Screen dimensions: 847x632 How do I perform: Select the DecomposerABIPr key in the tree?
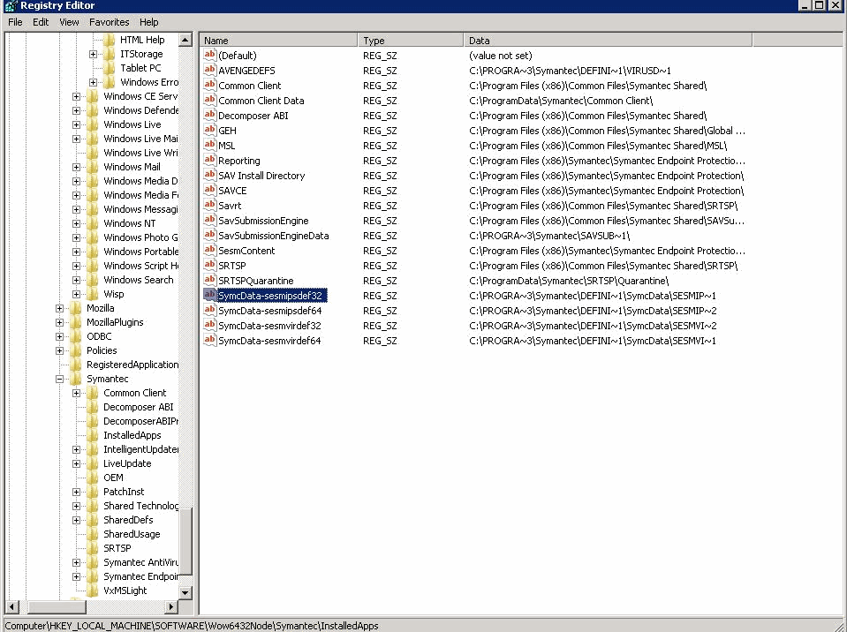(140, 421)
